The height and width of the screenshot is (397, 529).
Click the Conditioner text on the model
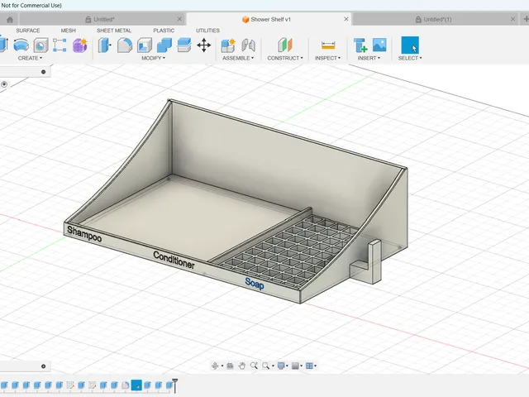(174, 260)
